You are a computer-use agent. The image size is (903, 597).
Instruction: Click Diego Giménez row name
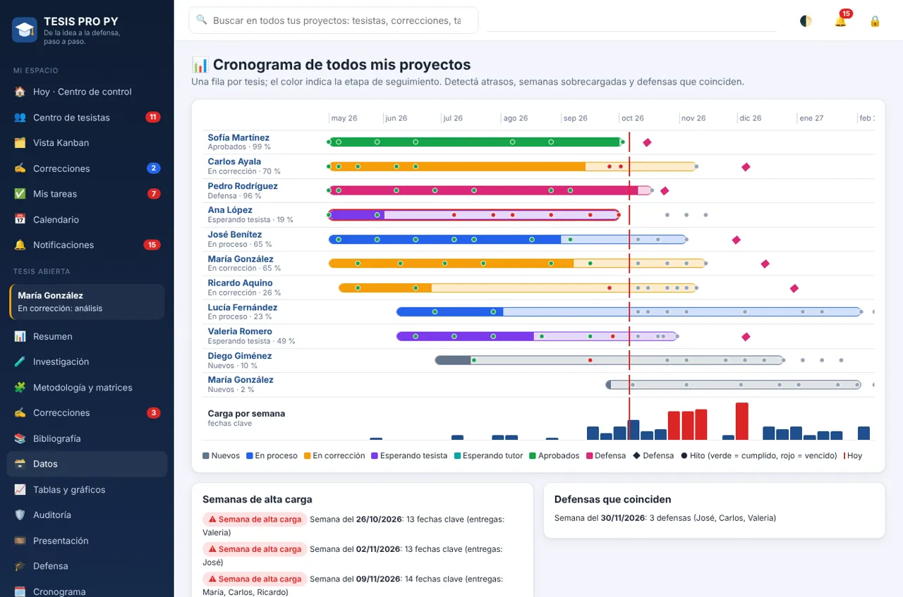click(240, 356)
